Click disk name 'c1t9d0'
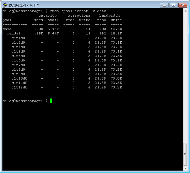The image size is (190, 173). [x=18, y=74]
